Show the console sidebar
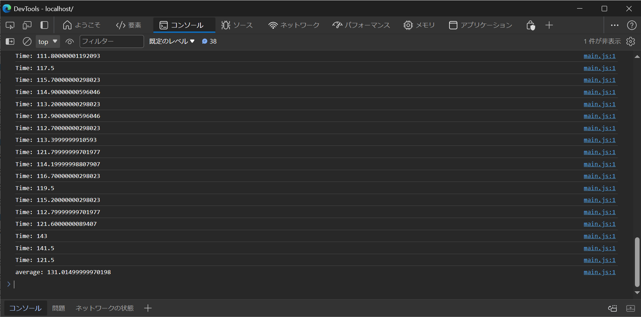The width and height of the screenshot is (641, 317). [10, 41]
